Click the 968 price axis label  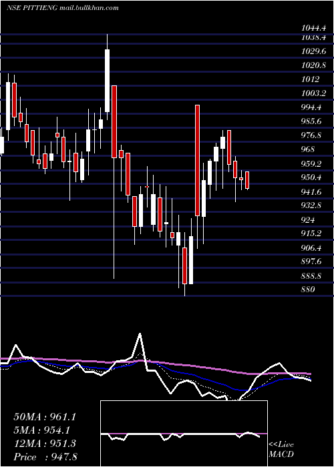point(308,149)
